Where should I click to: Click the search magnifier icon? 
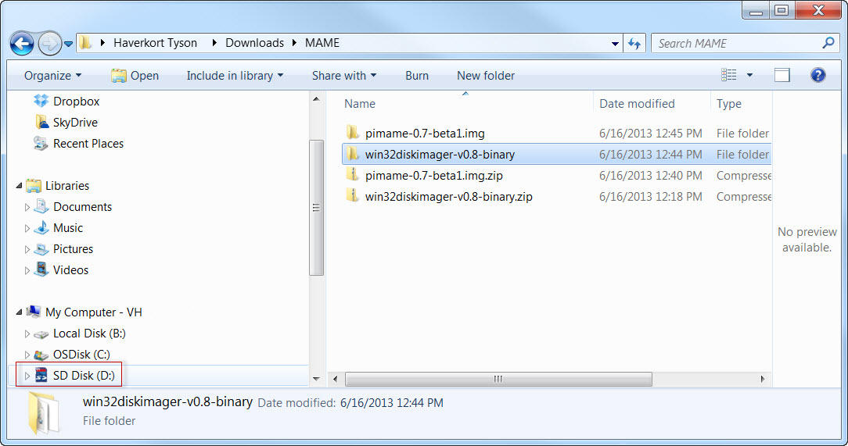coord(828,43)
